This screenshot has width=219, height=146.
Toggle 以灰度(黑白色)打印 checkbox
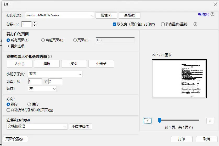coord(114,24)
